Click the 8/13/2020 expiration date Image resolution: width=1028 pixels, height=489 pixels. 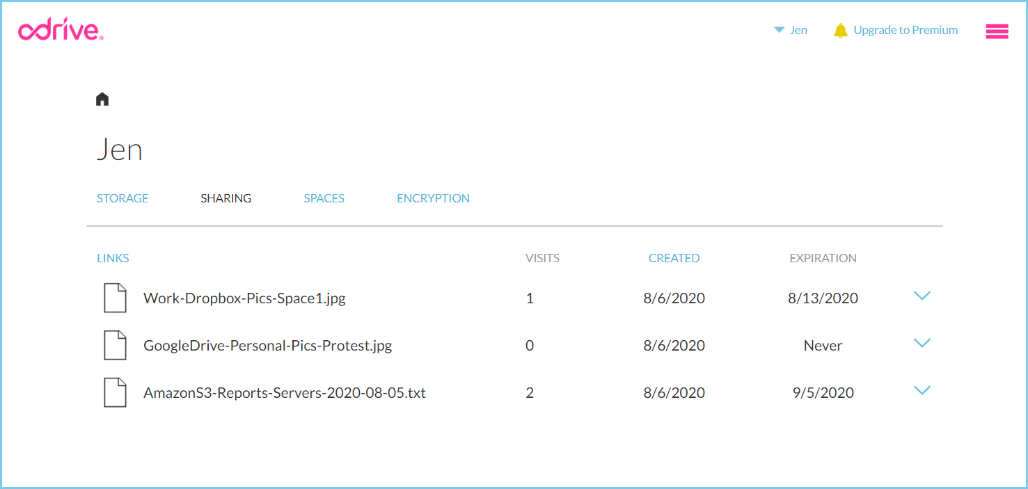click(x=823, y=298)
